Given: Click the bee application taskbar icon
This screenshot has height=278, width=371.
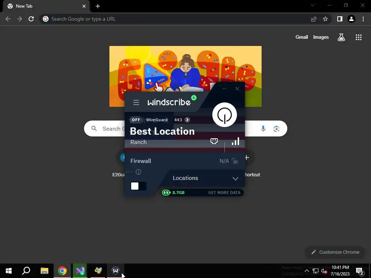Looking at the screenshot, I should pos(98,271).
